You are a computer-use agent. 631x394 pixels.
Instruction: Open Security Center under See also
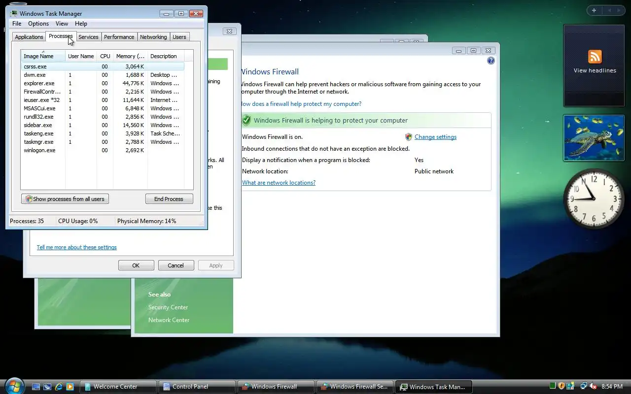pyautogui.click(x=168, y=307)
